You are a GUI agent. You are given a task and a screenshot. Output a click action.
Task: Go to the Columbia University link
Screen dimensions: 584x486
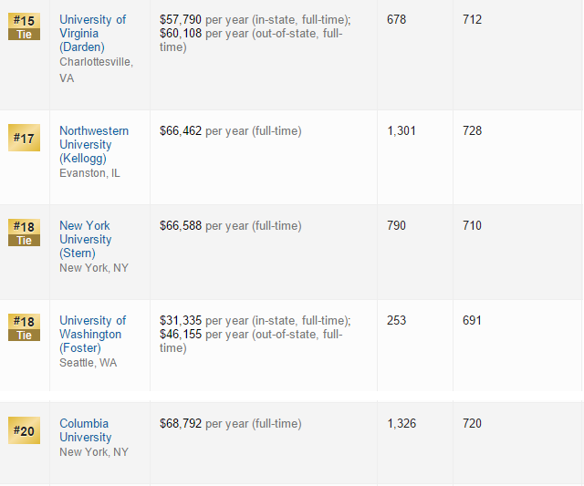click(85, 430)
